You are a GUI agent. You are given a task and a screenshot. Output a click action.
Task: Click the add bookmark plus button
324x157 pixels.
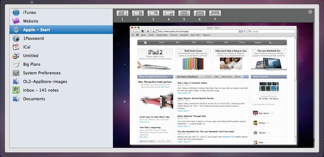153,31
